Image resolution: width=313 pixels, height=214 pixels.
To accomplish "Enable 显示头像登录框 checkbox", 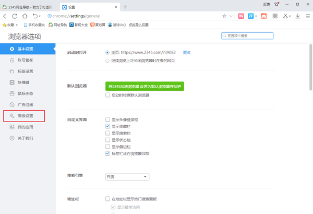I will (x=107, y=119).
